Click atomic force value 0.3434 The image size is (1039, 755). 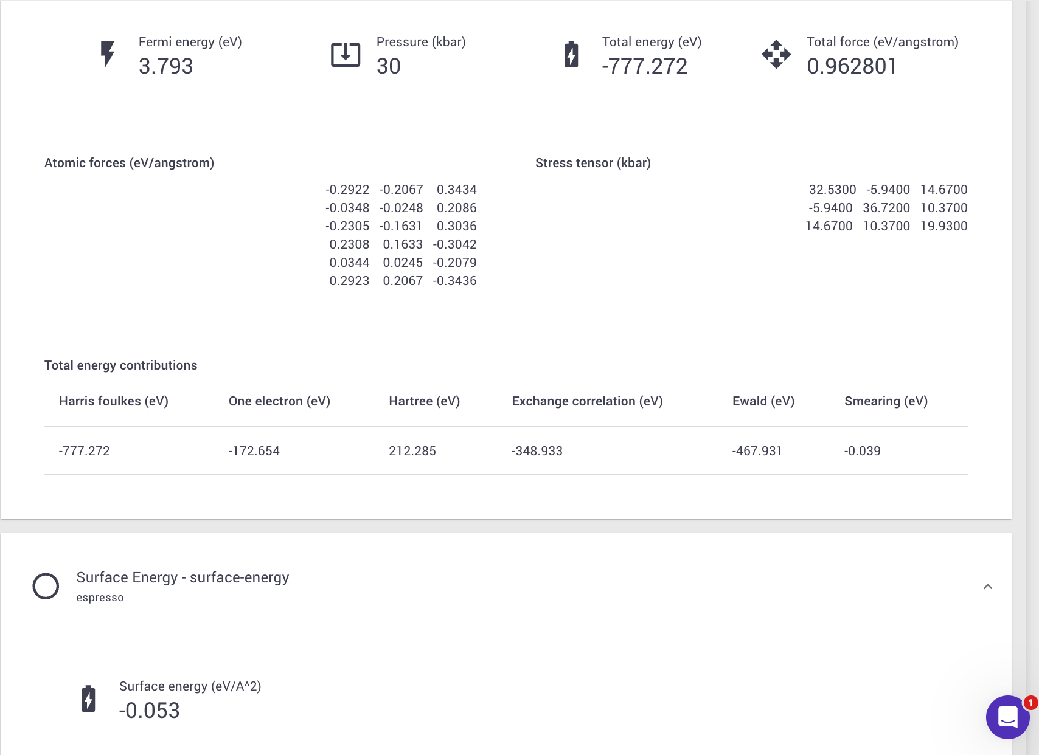point(457,190)
